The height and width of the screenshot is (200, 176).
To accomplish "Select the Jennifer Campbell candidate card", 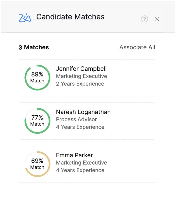I will tap(87, 78).
